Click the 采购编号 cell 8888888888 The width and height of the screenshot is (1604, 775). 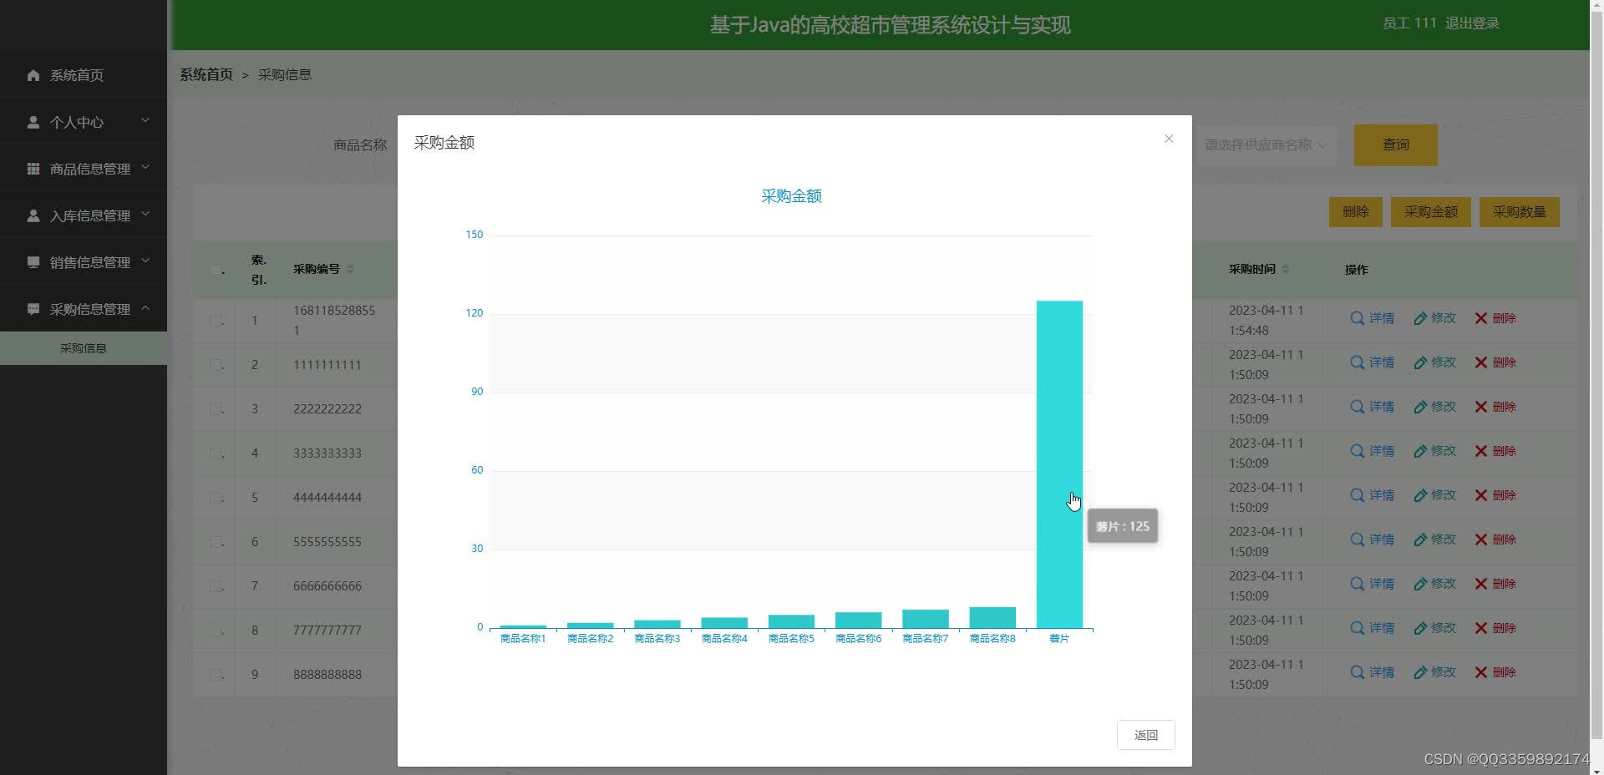327,675
